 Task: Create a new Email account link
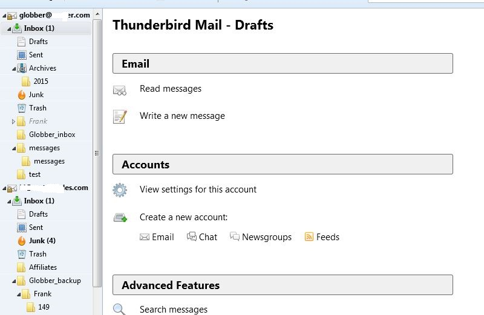click(x=163, y=237)
